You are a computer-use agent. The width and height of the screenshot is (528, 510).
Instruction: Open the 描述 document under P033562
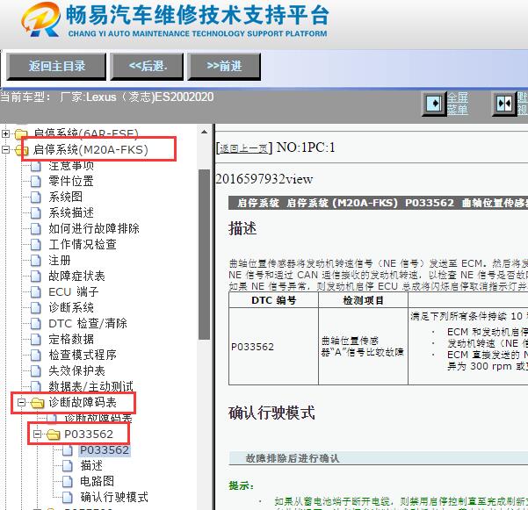tap(91, 465)
